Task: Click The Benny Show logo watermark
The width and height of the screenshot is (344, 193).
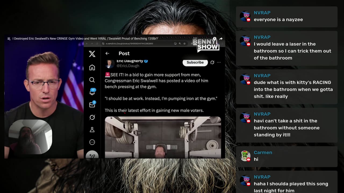Action: click(x=206, y=45)
